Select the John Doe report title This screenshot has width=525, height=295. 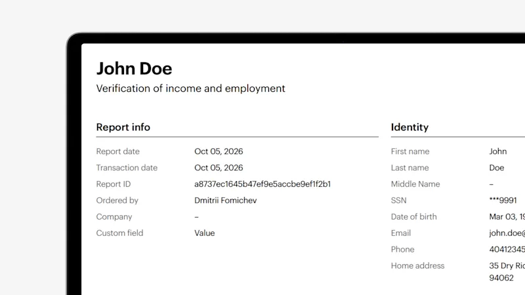point(135,69)
